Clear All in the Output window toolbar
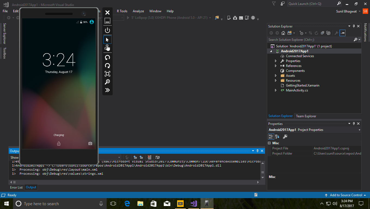 pos(149,157)
